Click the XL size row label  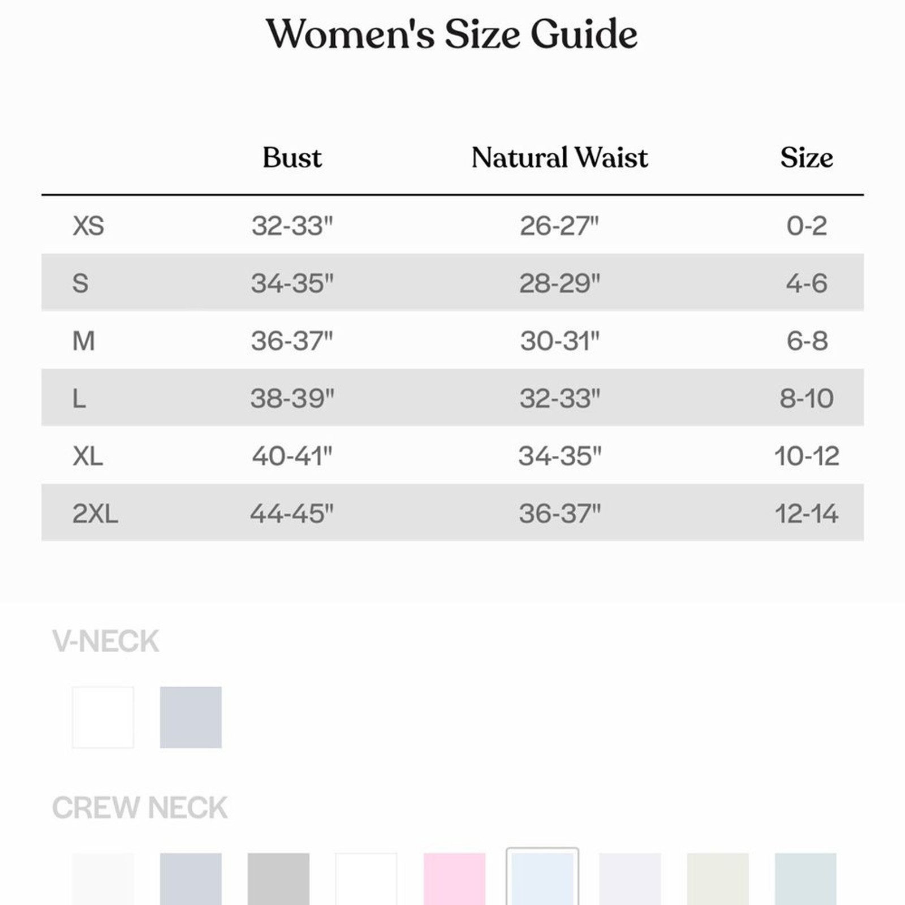[88, 456]
